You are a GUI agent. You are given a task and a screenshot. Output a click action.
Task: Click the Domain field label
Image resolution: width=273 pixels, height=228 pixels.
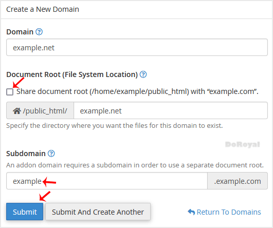point(20,32)
